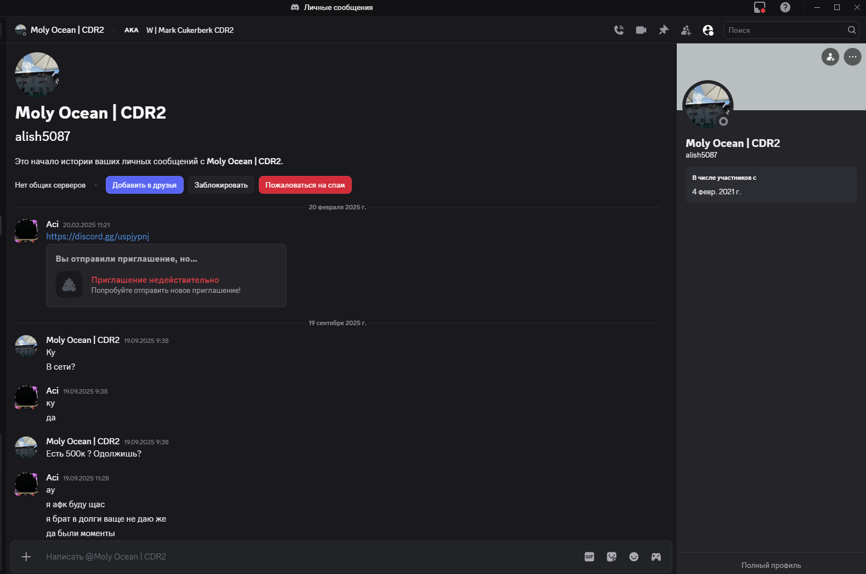Click Moly Ocean username above 'Ку' message
Image resolution: width=866 pixels, height=574 pixels.
click(83, 340)
